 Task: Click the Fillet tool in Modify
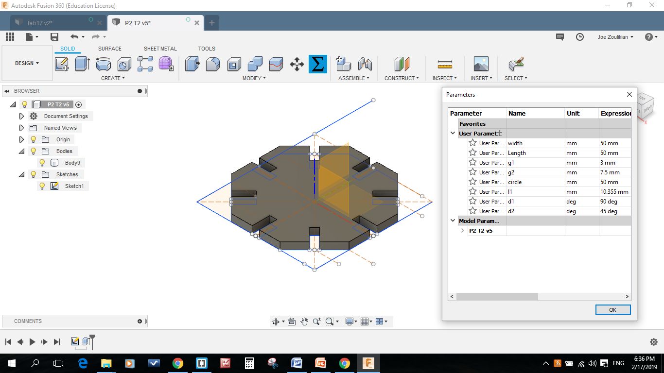(x=213, y=64)
